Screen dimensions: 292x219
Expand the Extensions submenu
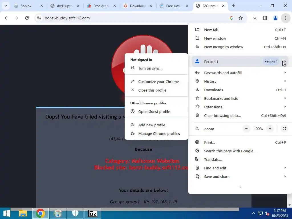tap(240, 107)
